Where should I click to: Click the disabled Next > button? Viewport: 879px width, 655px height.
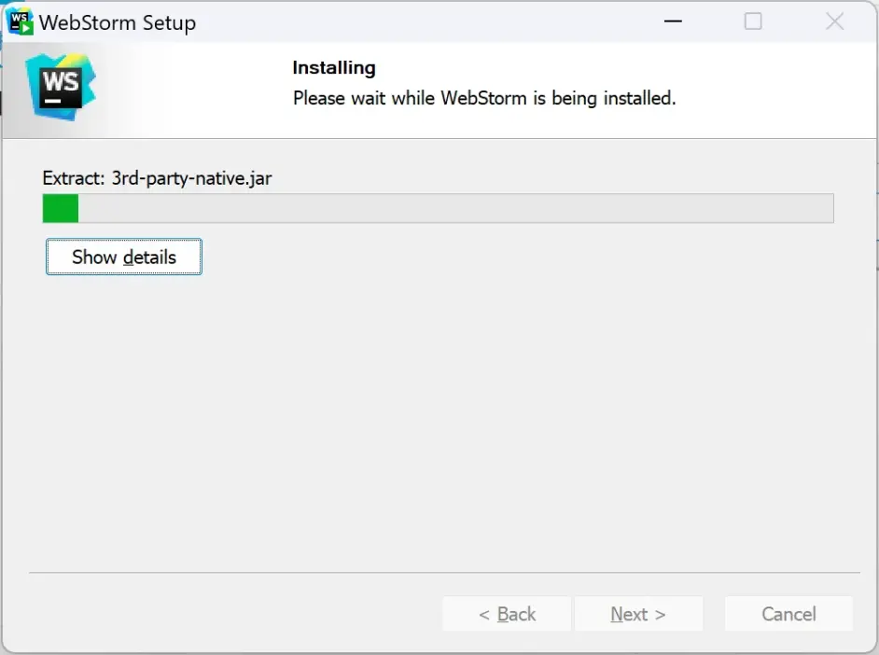pyautogui.click(x=637, y=614)
